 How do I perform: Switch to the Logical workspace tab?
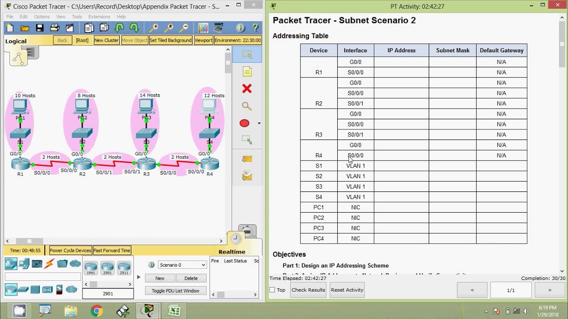(x=16, y=41)
